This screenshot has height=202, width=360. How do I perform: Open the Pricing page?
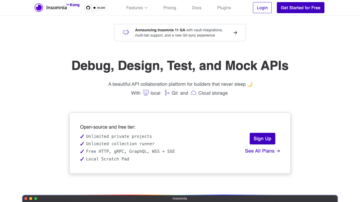[170, 8]
